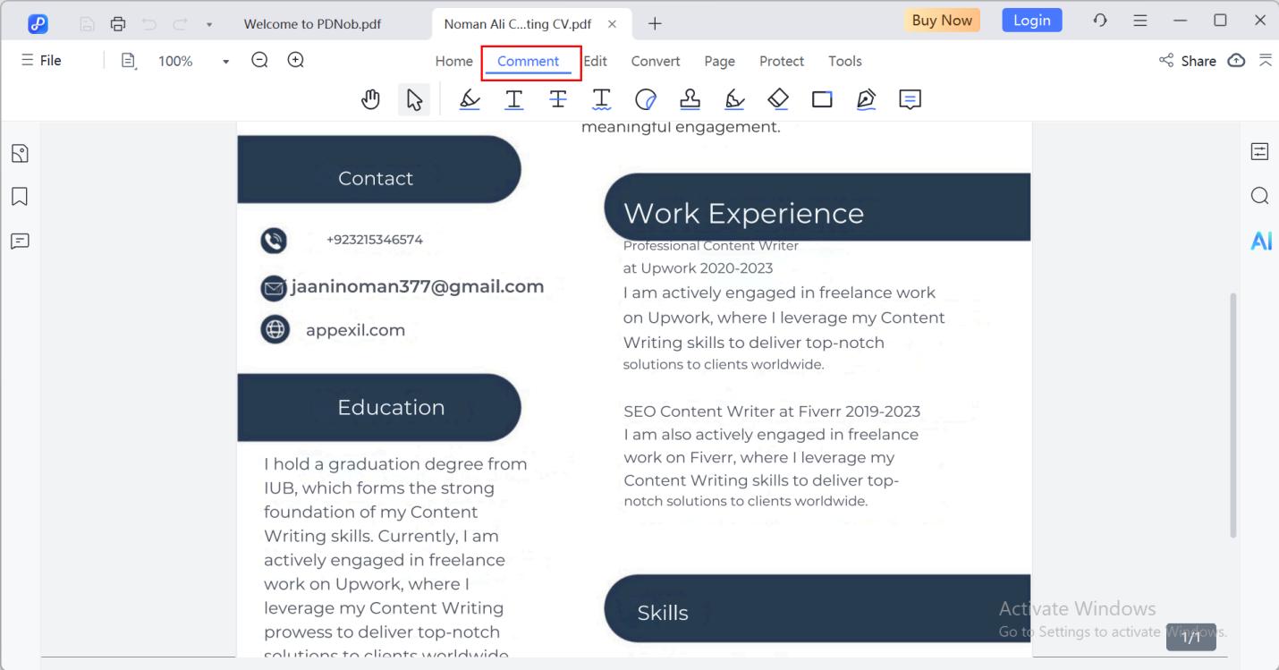Open a new tab with plus

[655, 24]
